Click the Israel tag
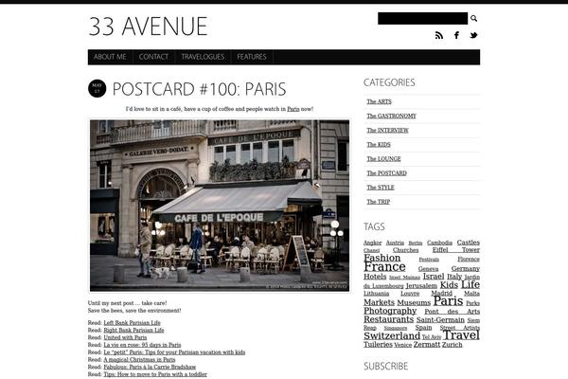568x379 pixels. coord(434,276)
